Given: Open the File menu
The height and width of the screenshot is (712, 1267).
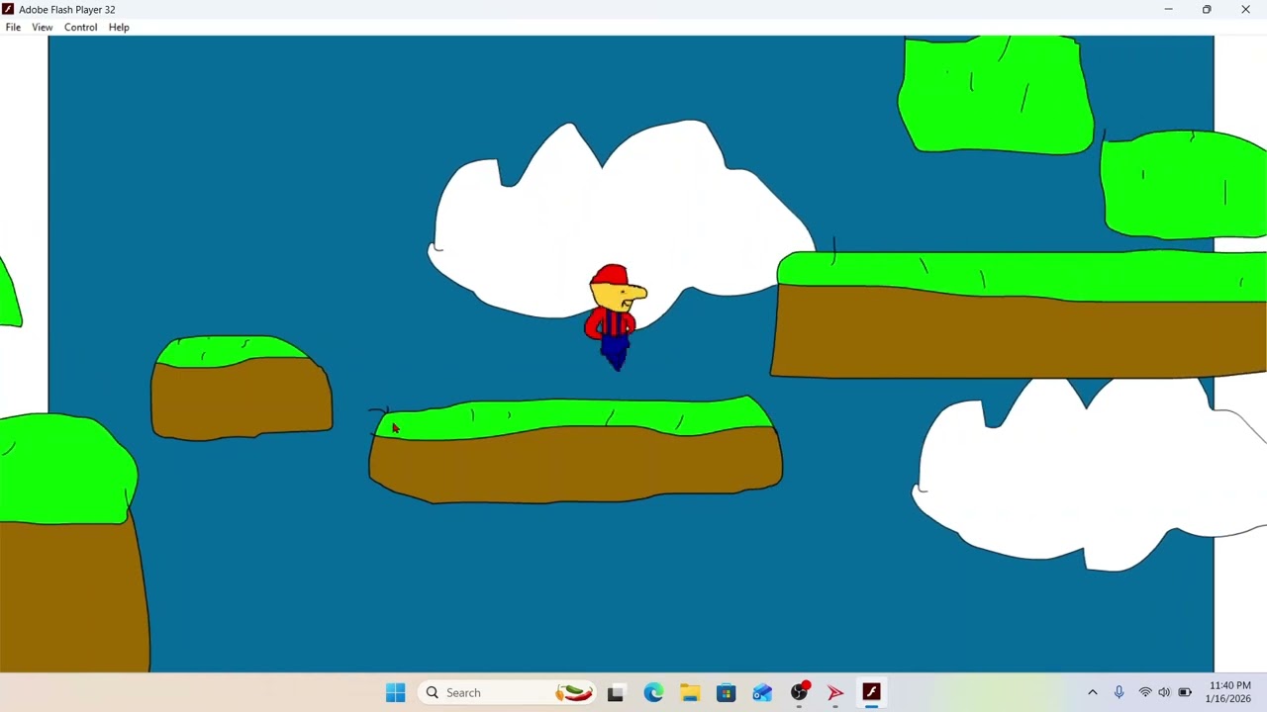Looking at the screenshot, I should [x=13, y=28].
